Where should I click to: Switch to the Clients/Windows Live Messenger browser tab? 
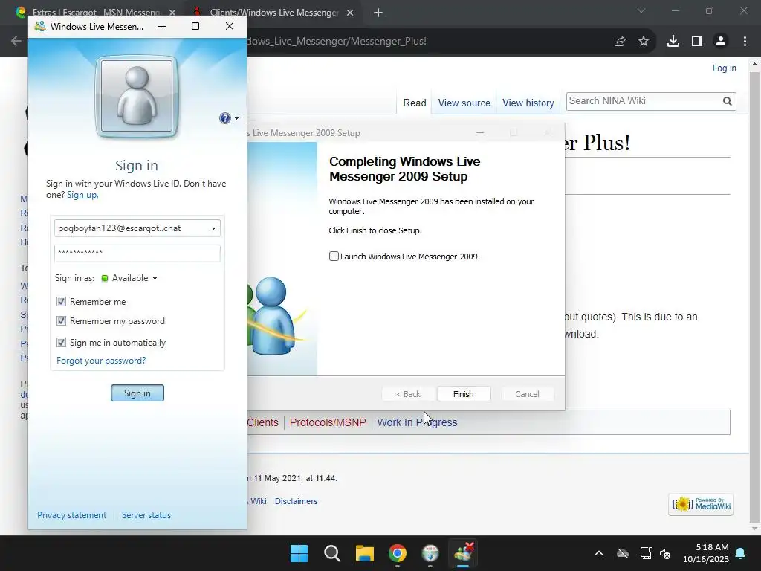(x=274, y=13)
